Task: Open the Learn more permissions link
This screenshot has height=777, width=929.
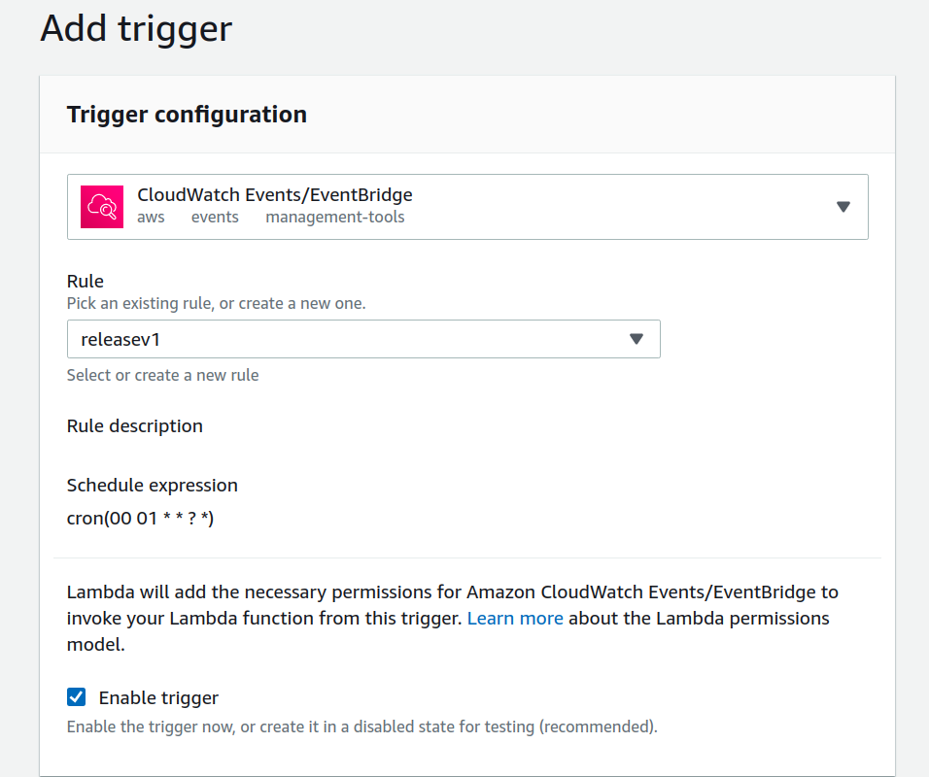Action: click(x=515, y=618)
